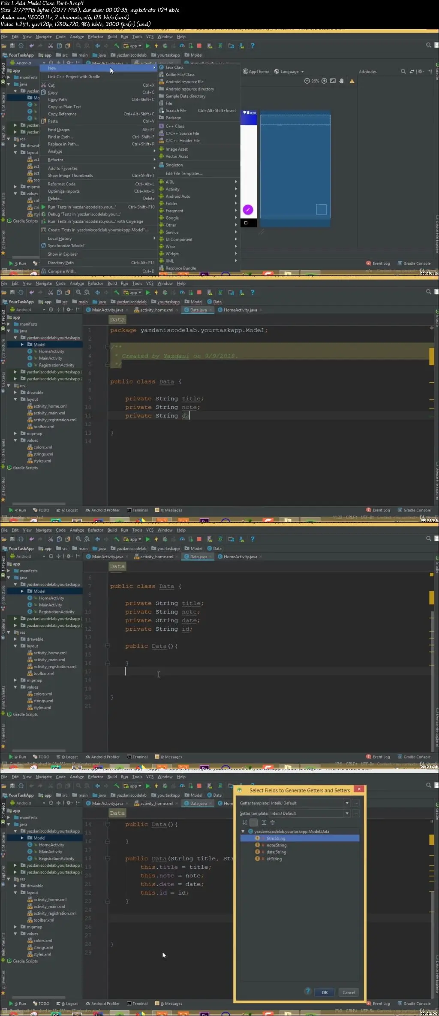The image size is (439, 1016).
Task: Select Kotlin File/Class from the New submenu
Action: coord(180,75)
